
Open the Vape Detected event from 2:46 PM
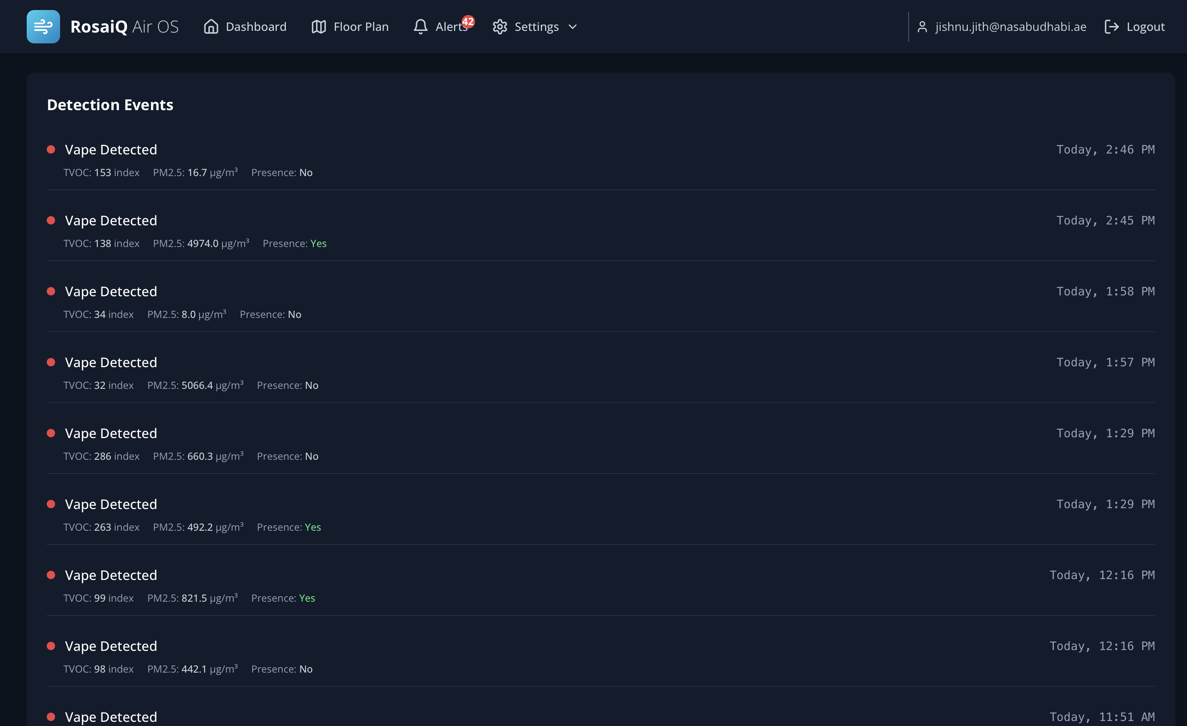[x=111, y=150]
